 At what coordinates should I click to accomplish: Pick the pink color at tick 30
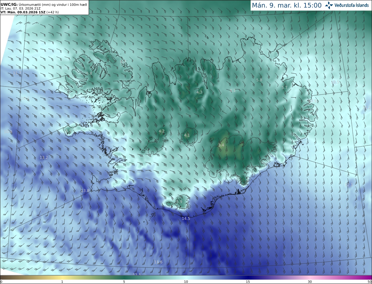pos(310,277)
